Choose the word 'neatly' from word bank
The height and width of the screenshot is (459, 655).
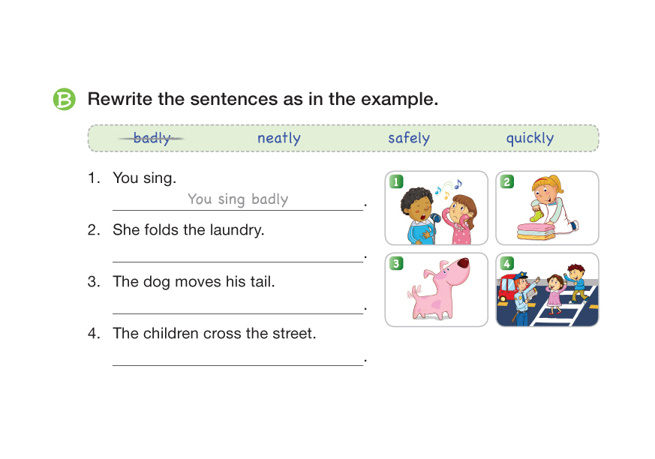278,138
